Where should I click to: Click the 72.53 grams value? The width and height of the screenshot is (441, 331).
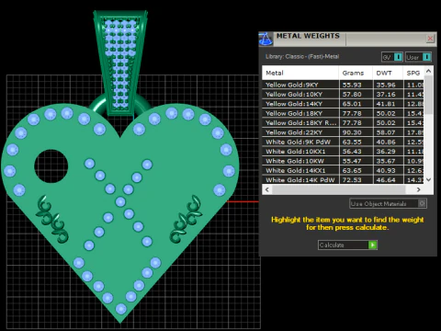coord(352,180)
